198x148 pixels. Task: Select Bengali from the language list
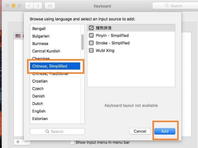39,29
